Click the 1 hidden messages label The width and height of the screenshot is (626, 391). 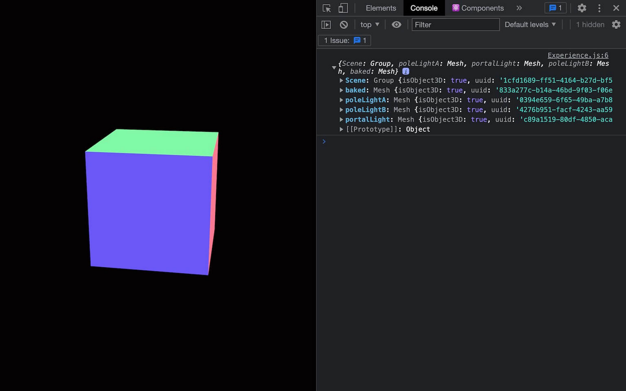pos(590,25)
